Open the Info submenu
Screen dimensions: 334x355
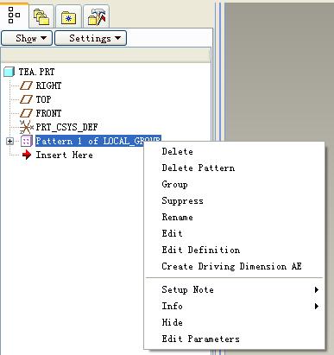(x=235, y=306)
